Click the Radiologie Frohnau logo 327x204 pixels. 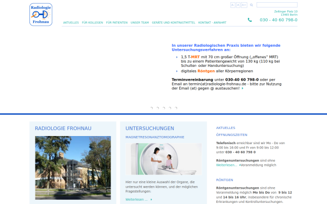(x=41, y=15)
